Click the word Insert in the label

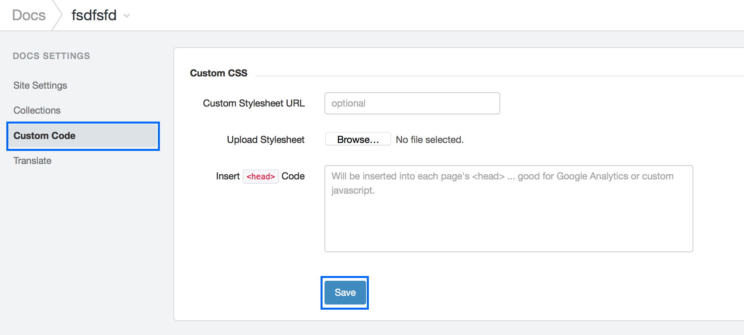tap(228, 176)
